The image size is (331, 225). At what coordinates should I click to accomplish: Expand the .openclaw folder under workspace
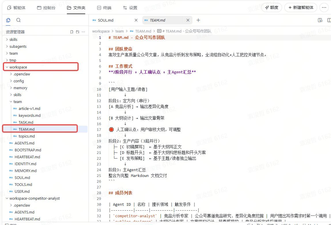point(22,74)
